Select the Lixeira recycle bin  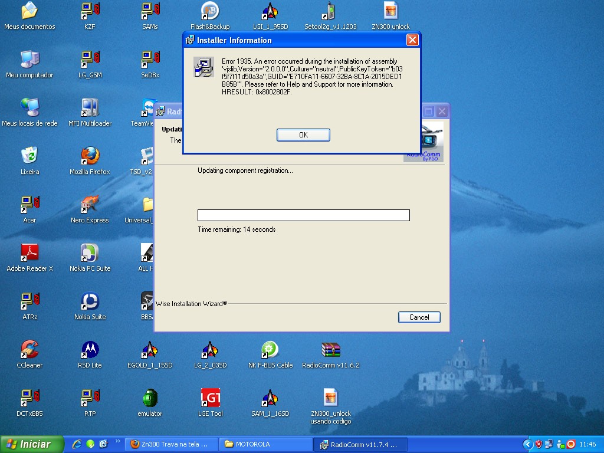click(29, 161)
